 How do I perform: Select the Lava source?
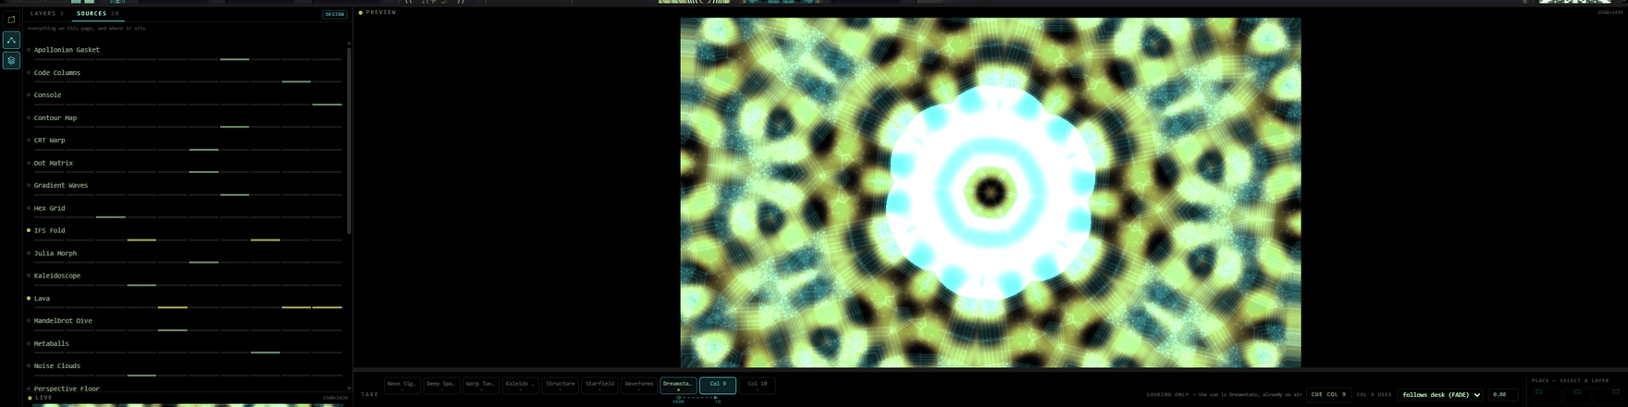coord(42,298)
